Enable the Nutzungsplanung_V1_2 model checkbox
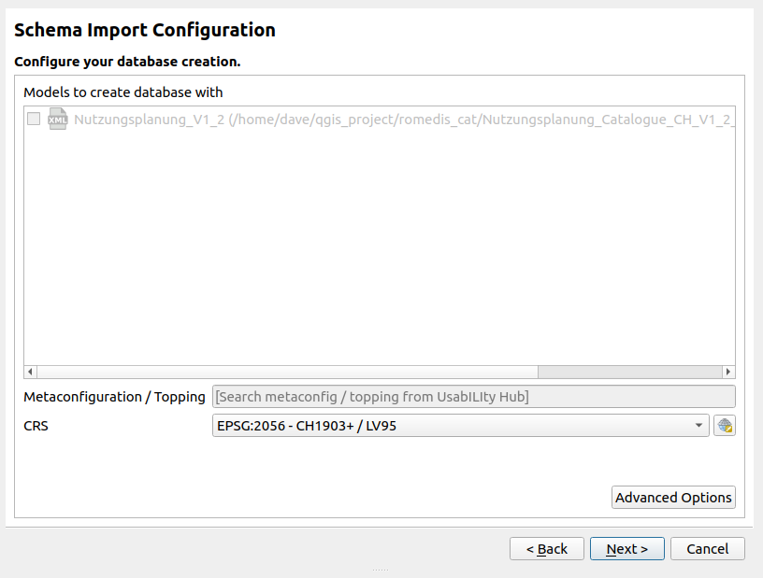 (x=34, y=119)
